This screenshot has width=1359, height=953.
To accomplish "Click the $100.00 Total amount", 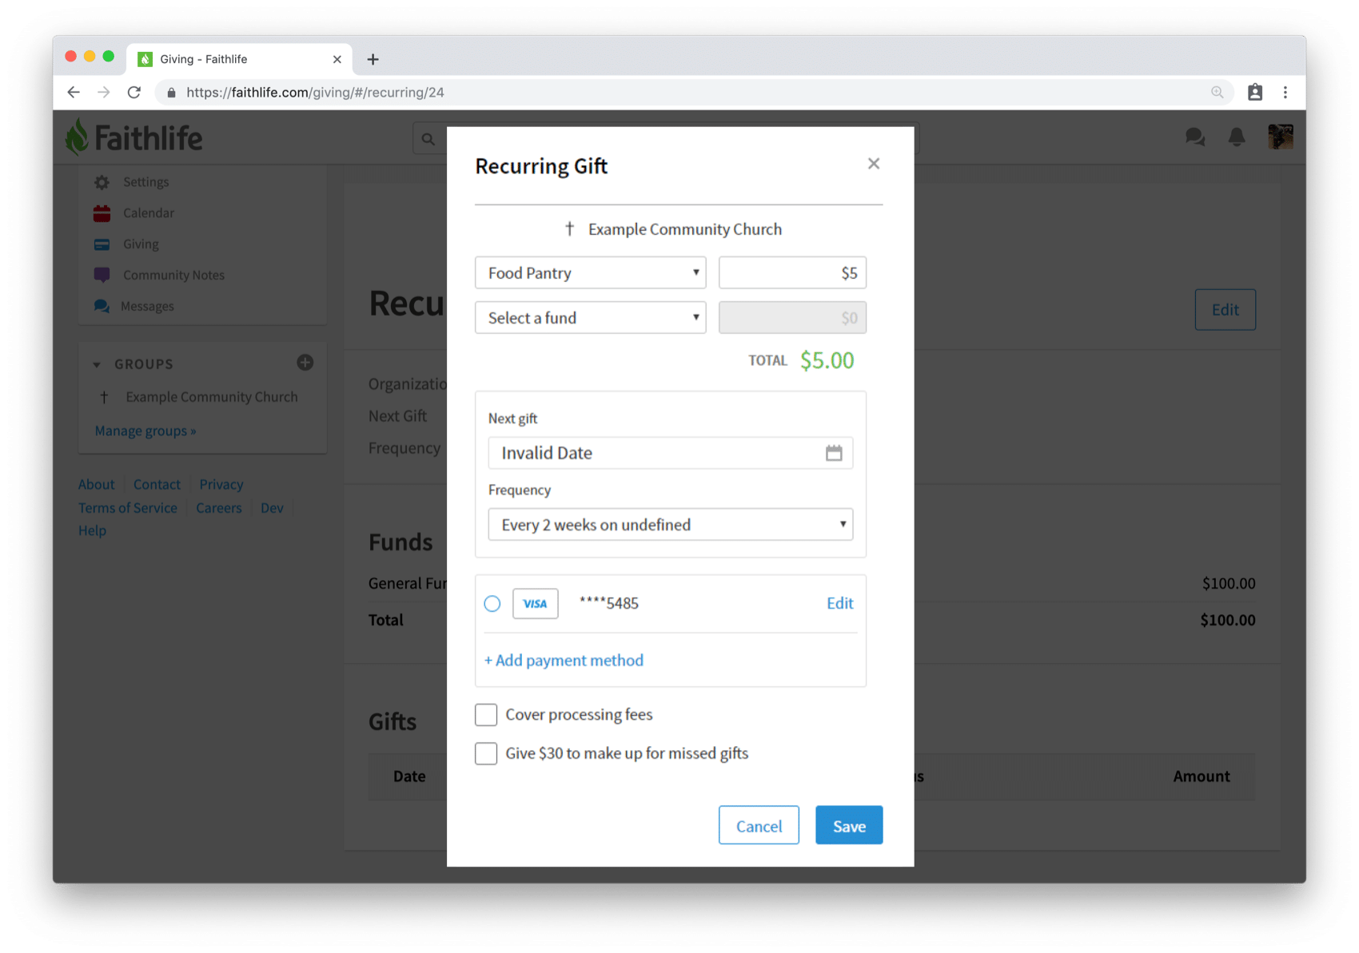I will (1227, 621).
